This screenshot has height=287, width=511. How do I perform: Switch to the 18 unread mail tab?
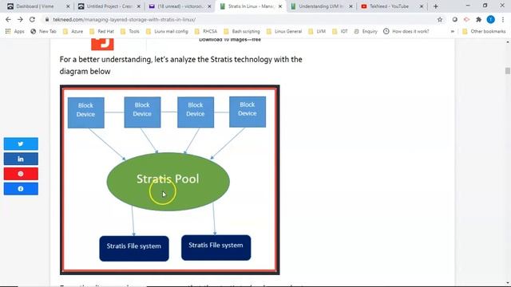(179, 6)
